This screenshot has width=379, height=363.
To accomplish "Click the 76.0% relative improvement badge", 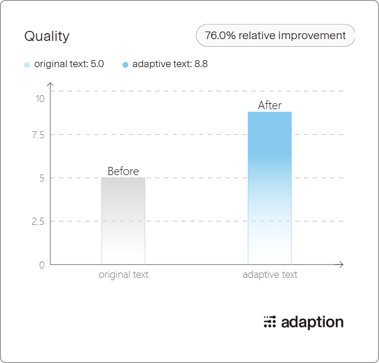I will (x=275, y=36).
